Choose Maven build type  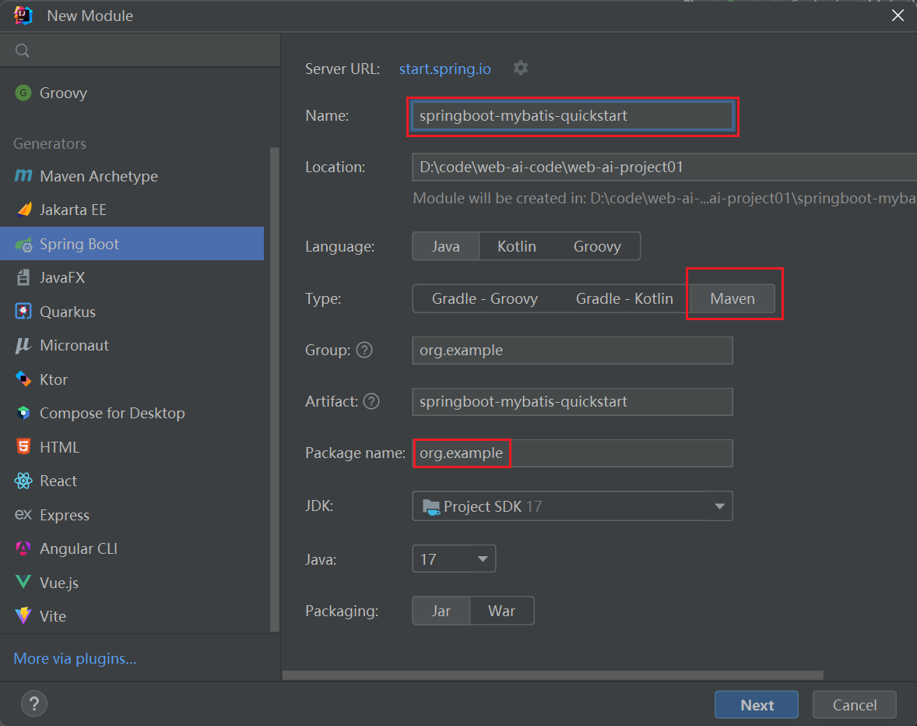point(733,298)
